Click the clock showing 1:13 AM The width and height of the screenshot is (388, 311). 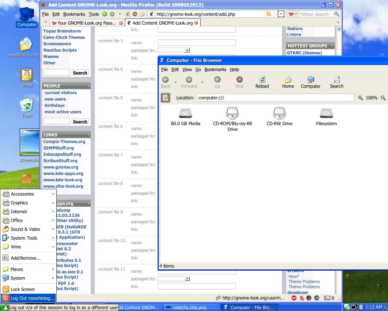(374, 307)
